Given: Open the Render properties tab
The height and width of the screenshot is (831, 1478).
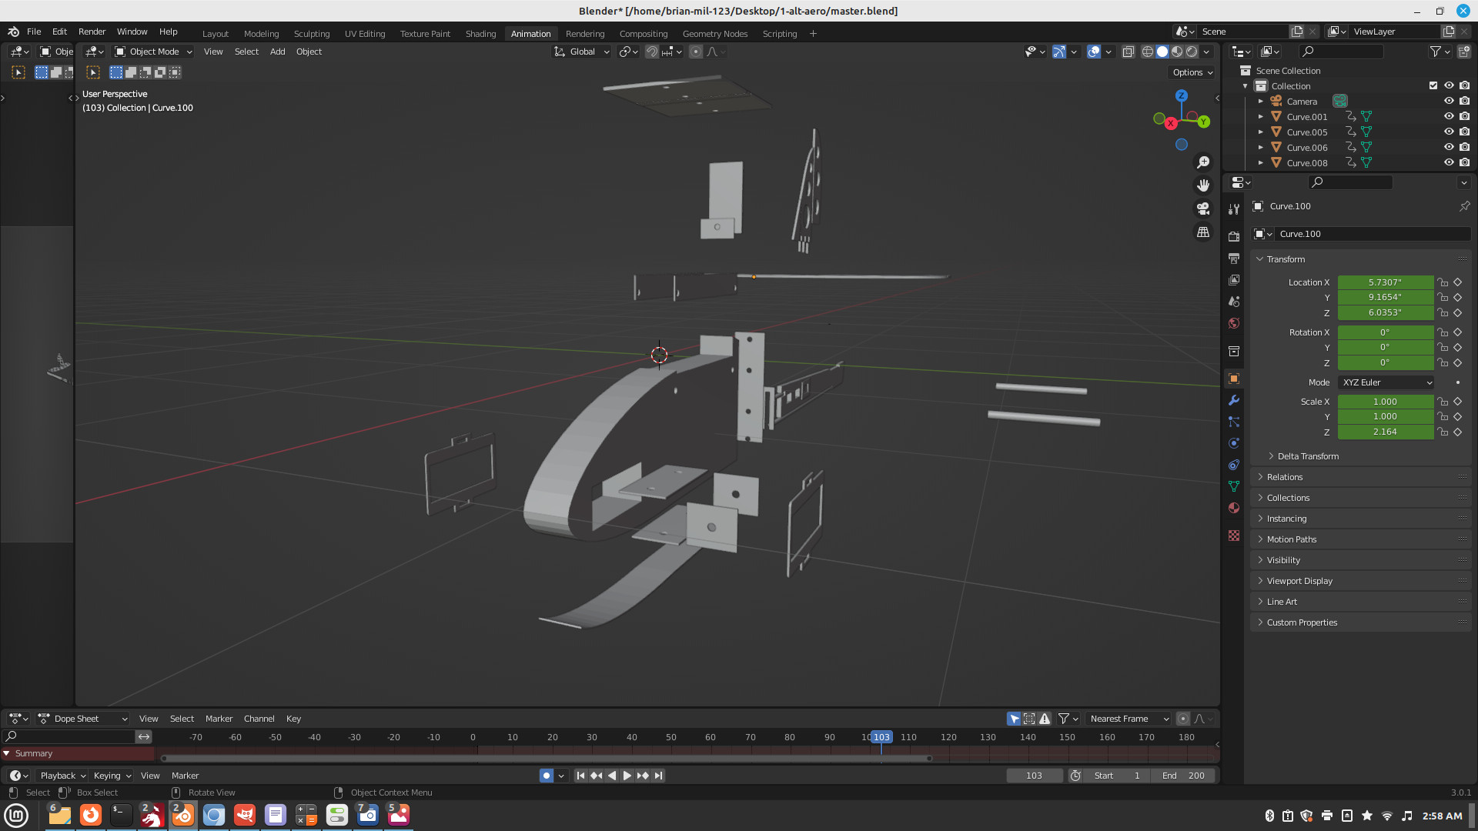Looking at the screenshot, I should [1234, 236].
